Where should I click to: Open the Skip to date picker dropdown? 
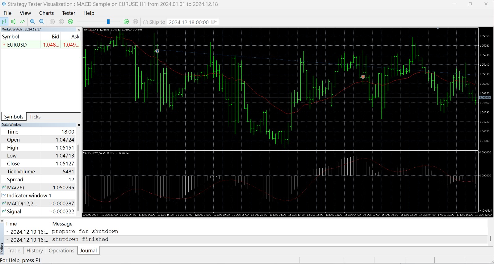(x=214, y=22)
